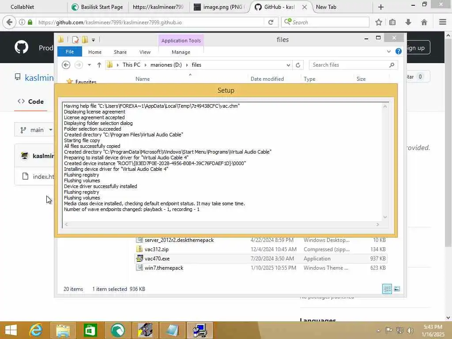Open File menu in Explorer

[x=70, y=52]
